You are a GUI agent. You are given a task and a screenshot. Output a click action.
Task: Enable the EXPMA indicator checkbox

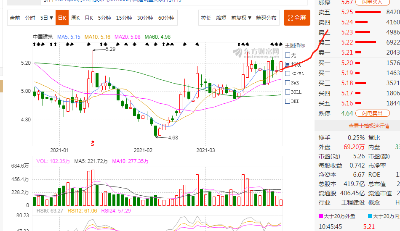pyautogui.click(x=288, y=73)
